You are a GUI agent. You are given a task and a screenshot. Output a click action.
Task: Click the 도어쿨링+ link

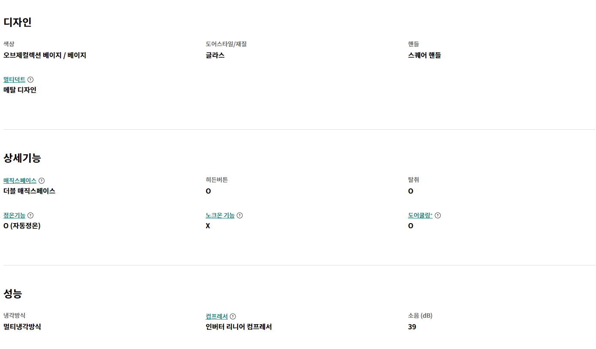tap(420, 215)
